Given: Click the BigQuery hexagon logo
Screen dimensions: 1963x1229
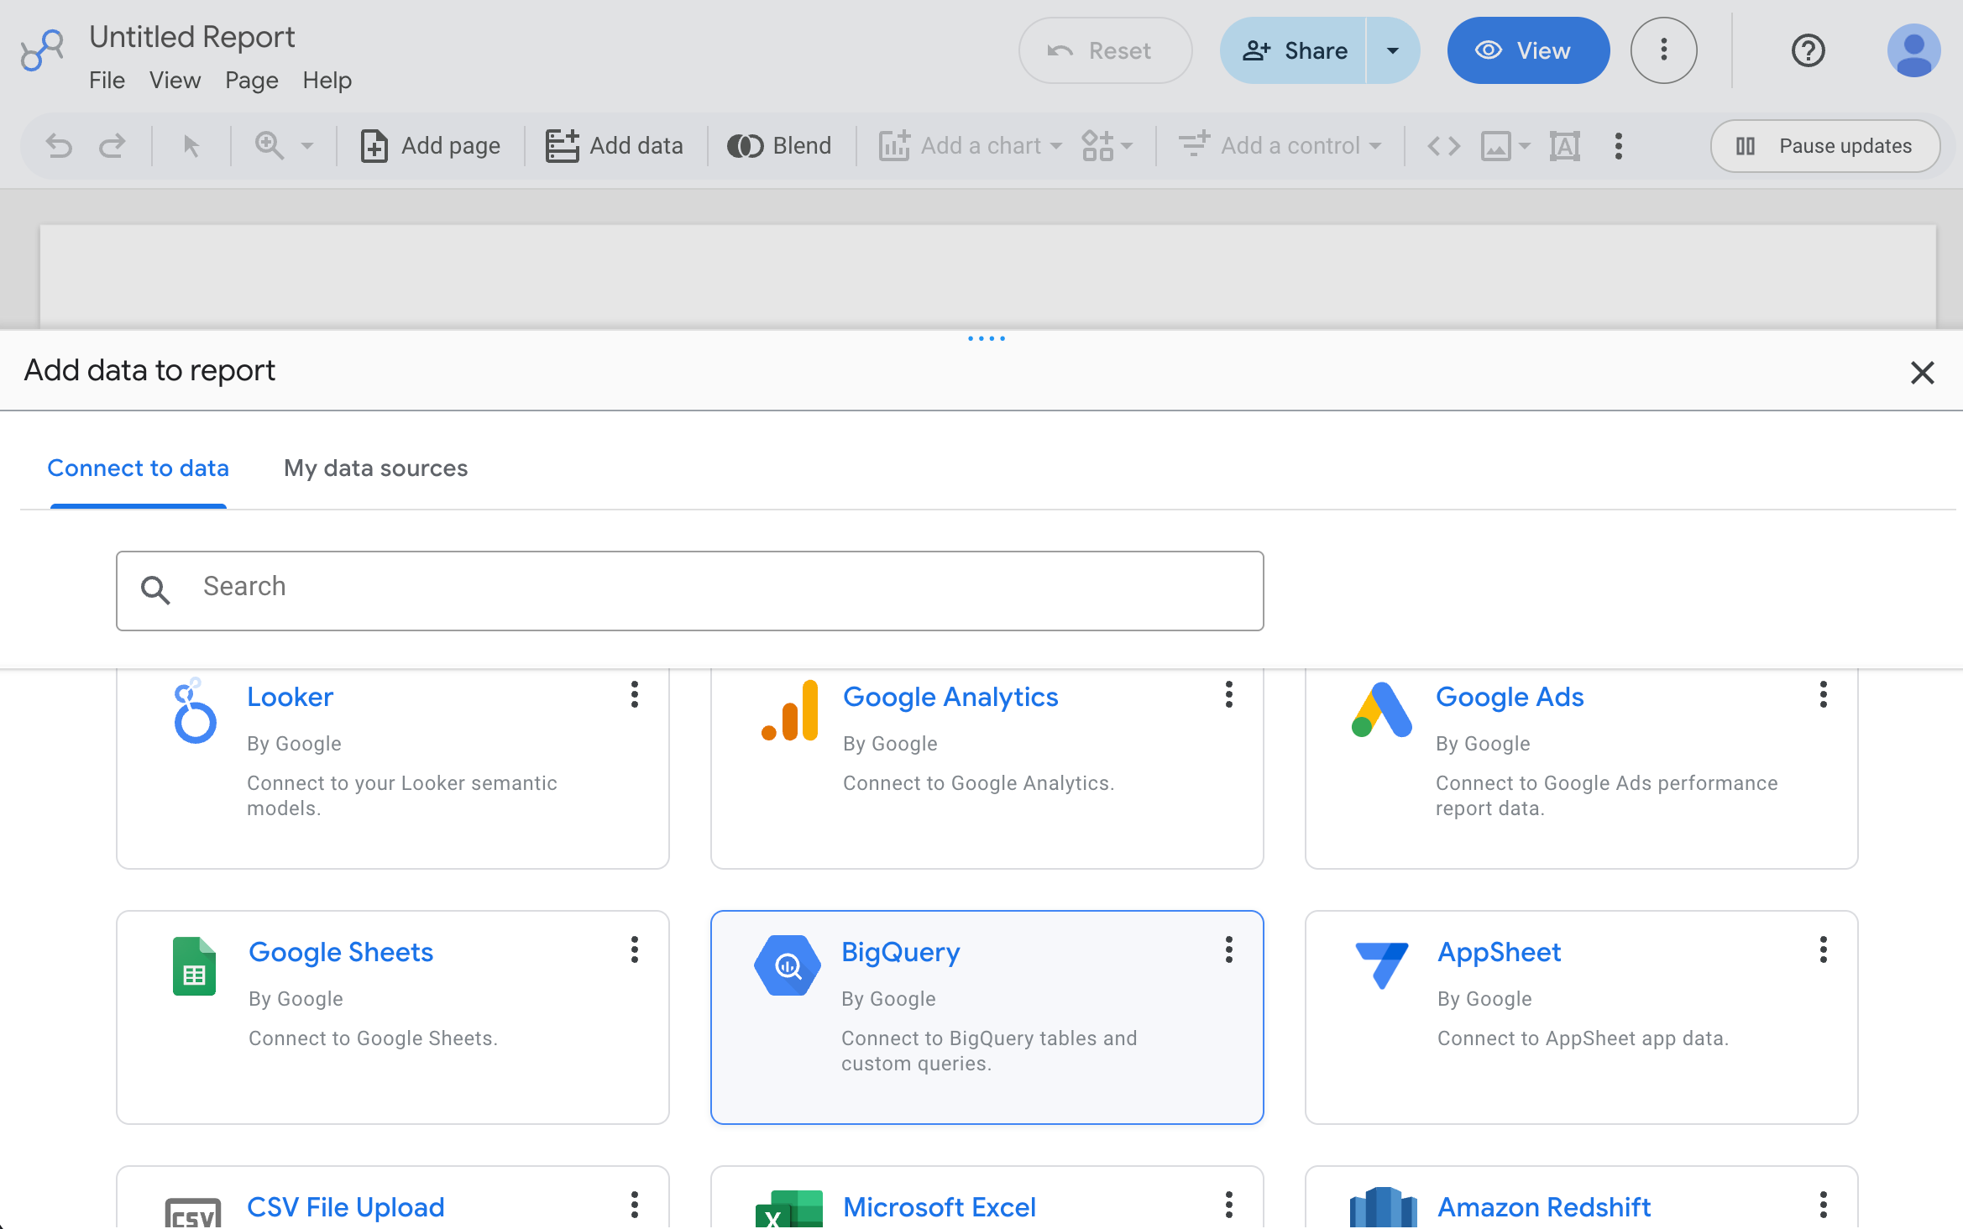Looking at the screenshot, I should 788,965.
